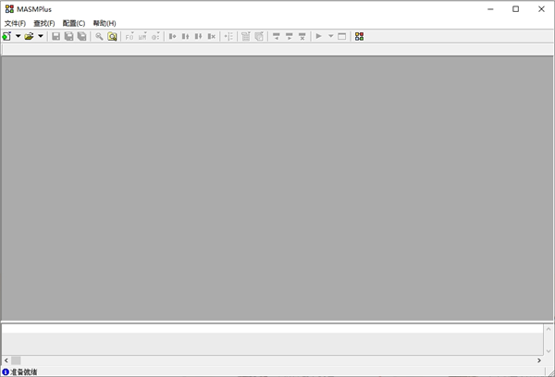Click the gear icon after WM
The image size is (555, 377).
pos(155,36)
